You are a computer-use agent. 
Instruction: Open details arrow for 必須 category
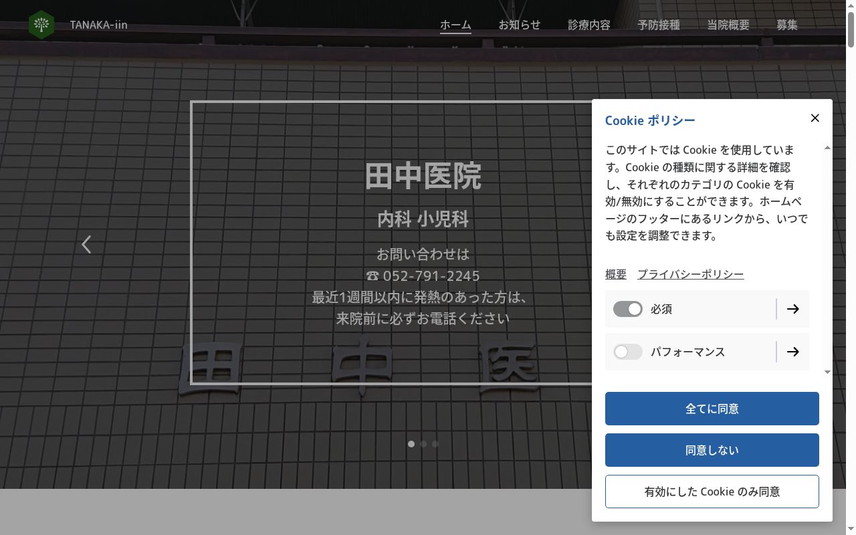[x=793, y=309]
